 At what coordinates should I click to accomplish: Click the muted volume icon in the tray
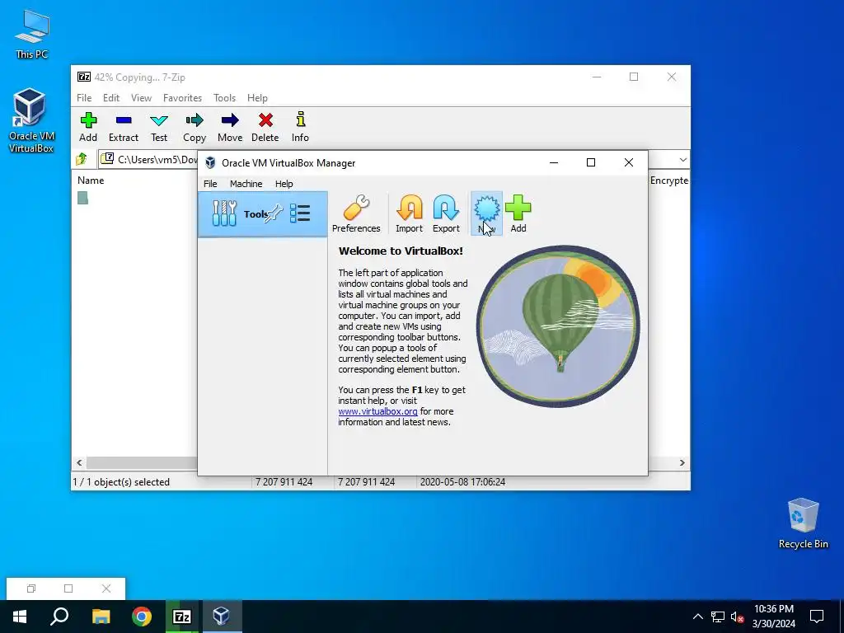[x=737, y=617]
